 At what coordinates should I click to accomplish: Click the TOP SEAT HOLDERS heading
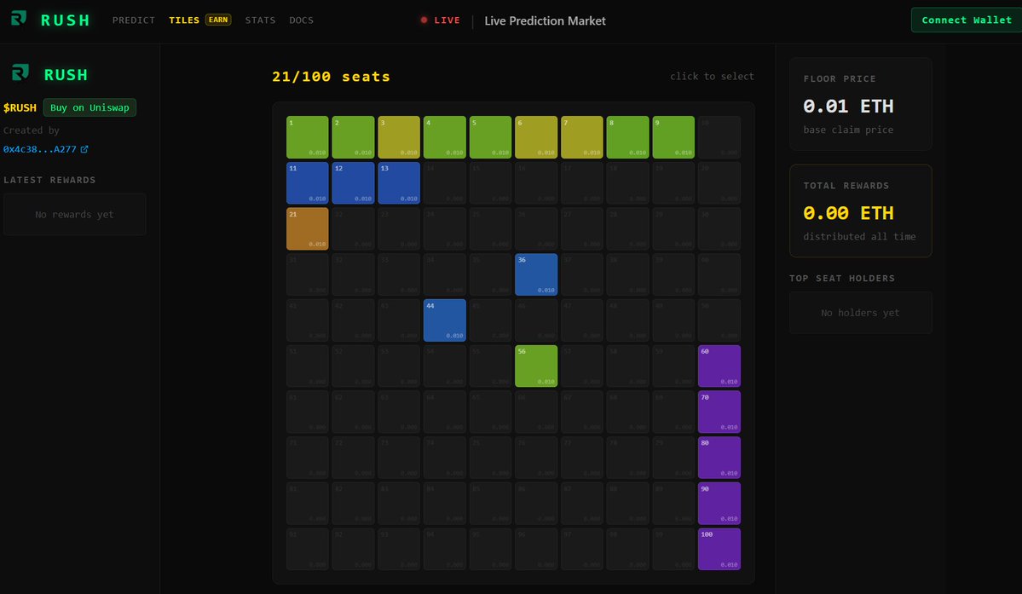(842, 278)
